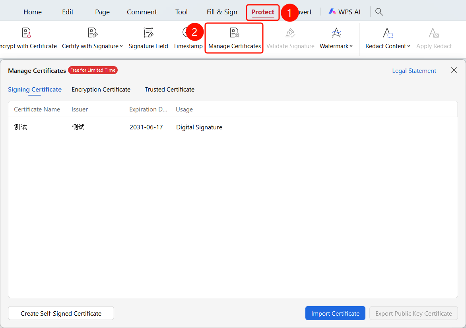
Task: Select the 测试 certificate row
Action: pos(233,127)
